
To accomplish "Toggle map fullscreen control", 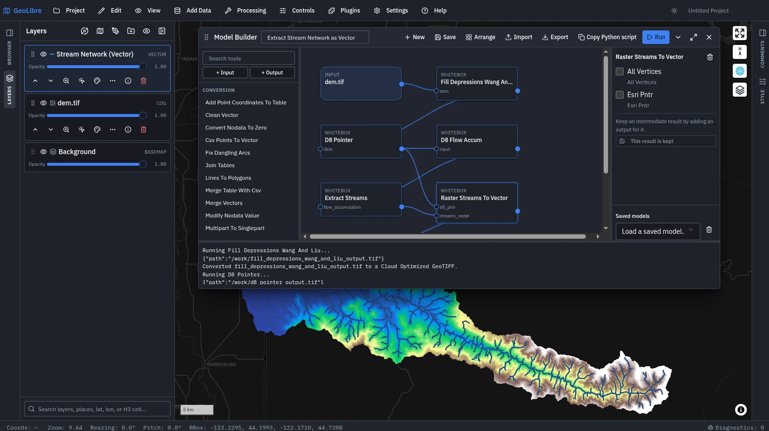I will 740,33.
